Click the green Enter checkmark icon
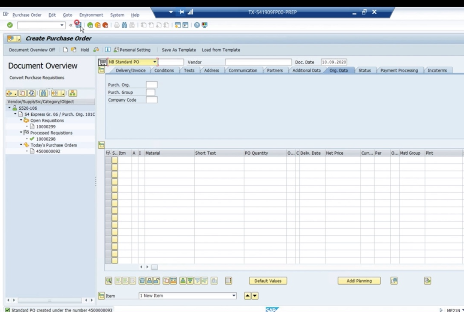Image resolution: width=464 pixels, height=312 pixels. pos(10,25)
